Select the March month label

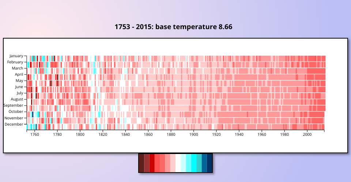[x=18, y=68]
